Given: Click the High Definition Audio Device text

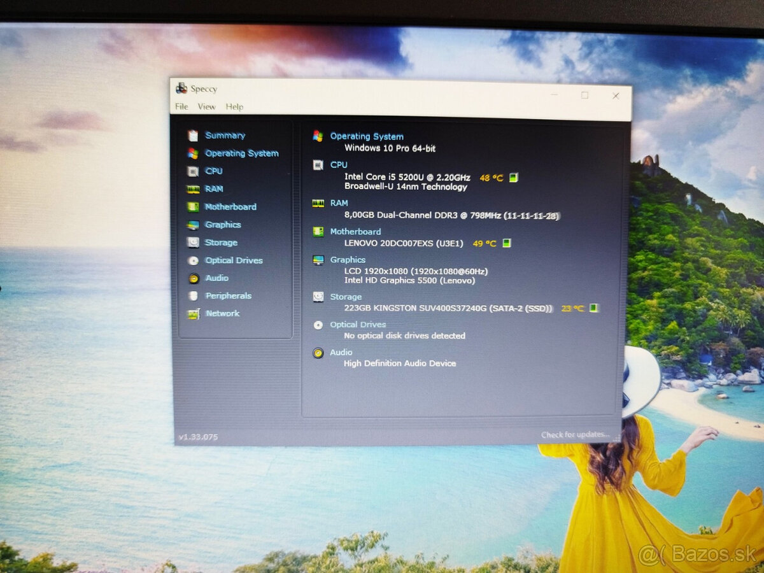Looking at the screenshot, I should coord(400,364).
